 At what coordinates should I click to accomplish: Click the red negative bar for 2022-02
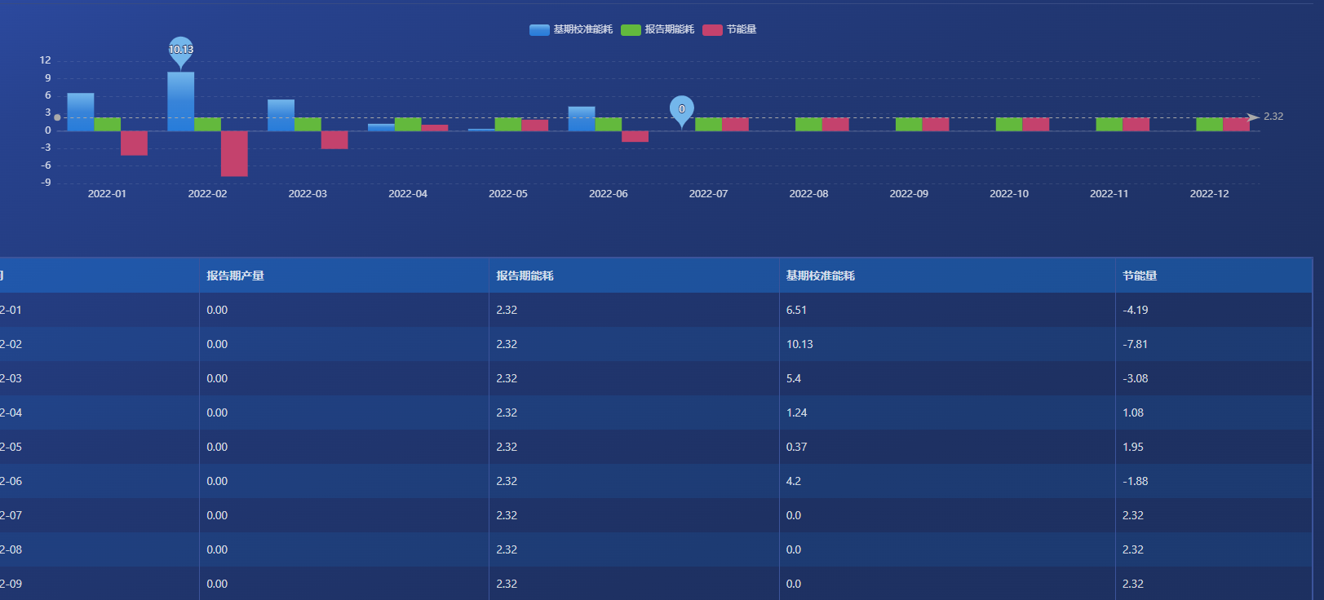point(234,153)
